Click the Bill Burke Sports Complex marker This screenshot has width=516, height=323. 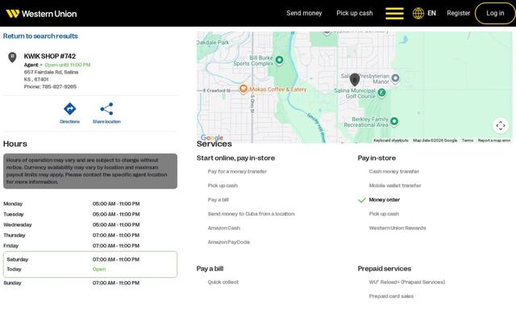[x=280, y=60]
